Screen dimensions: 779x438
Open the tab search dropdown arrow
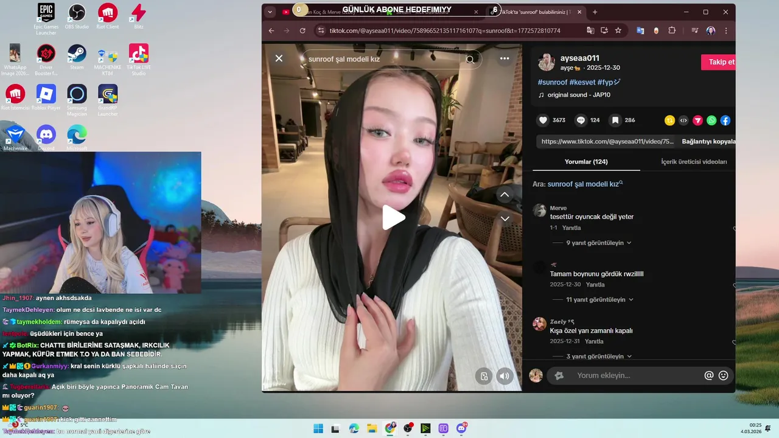tap(270, 12)
